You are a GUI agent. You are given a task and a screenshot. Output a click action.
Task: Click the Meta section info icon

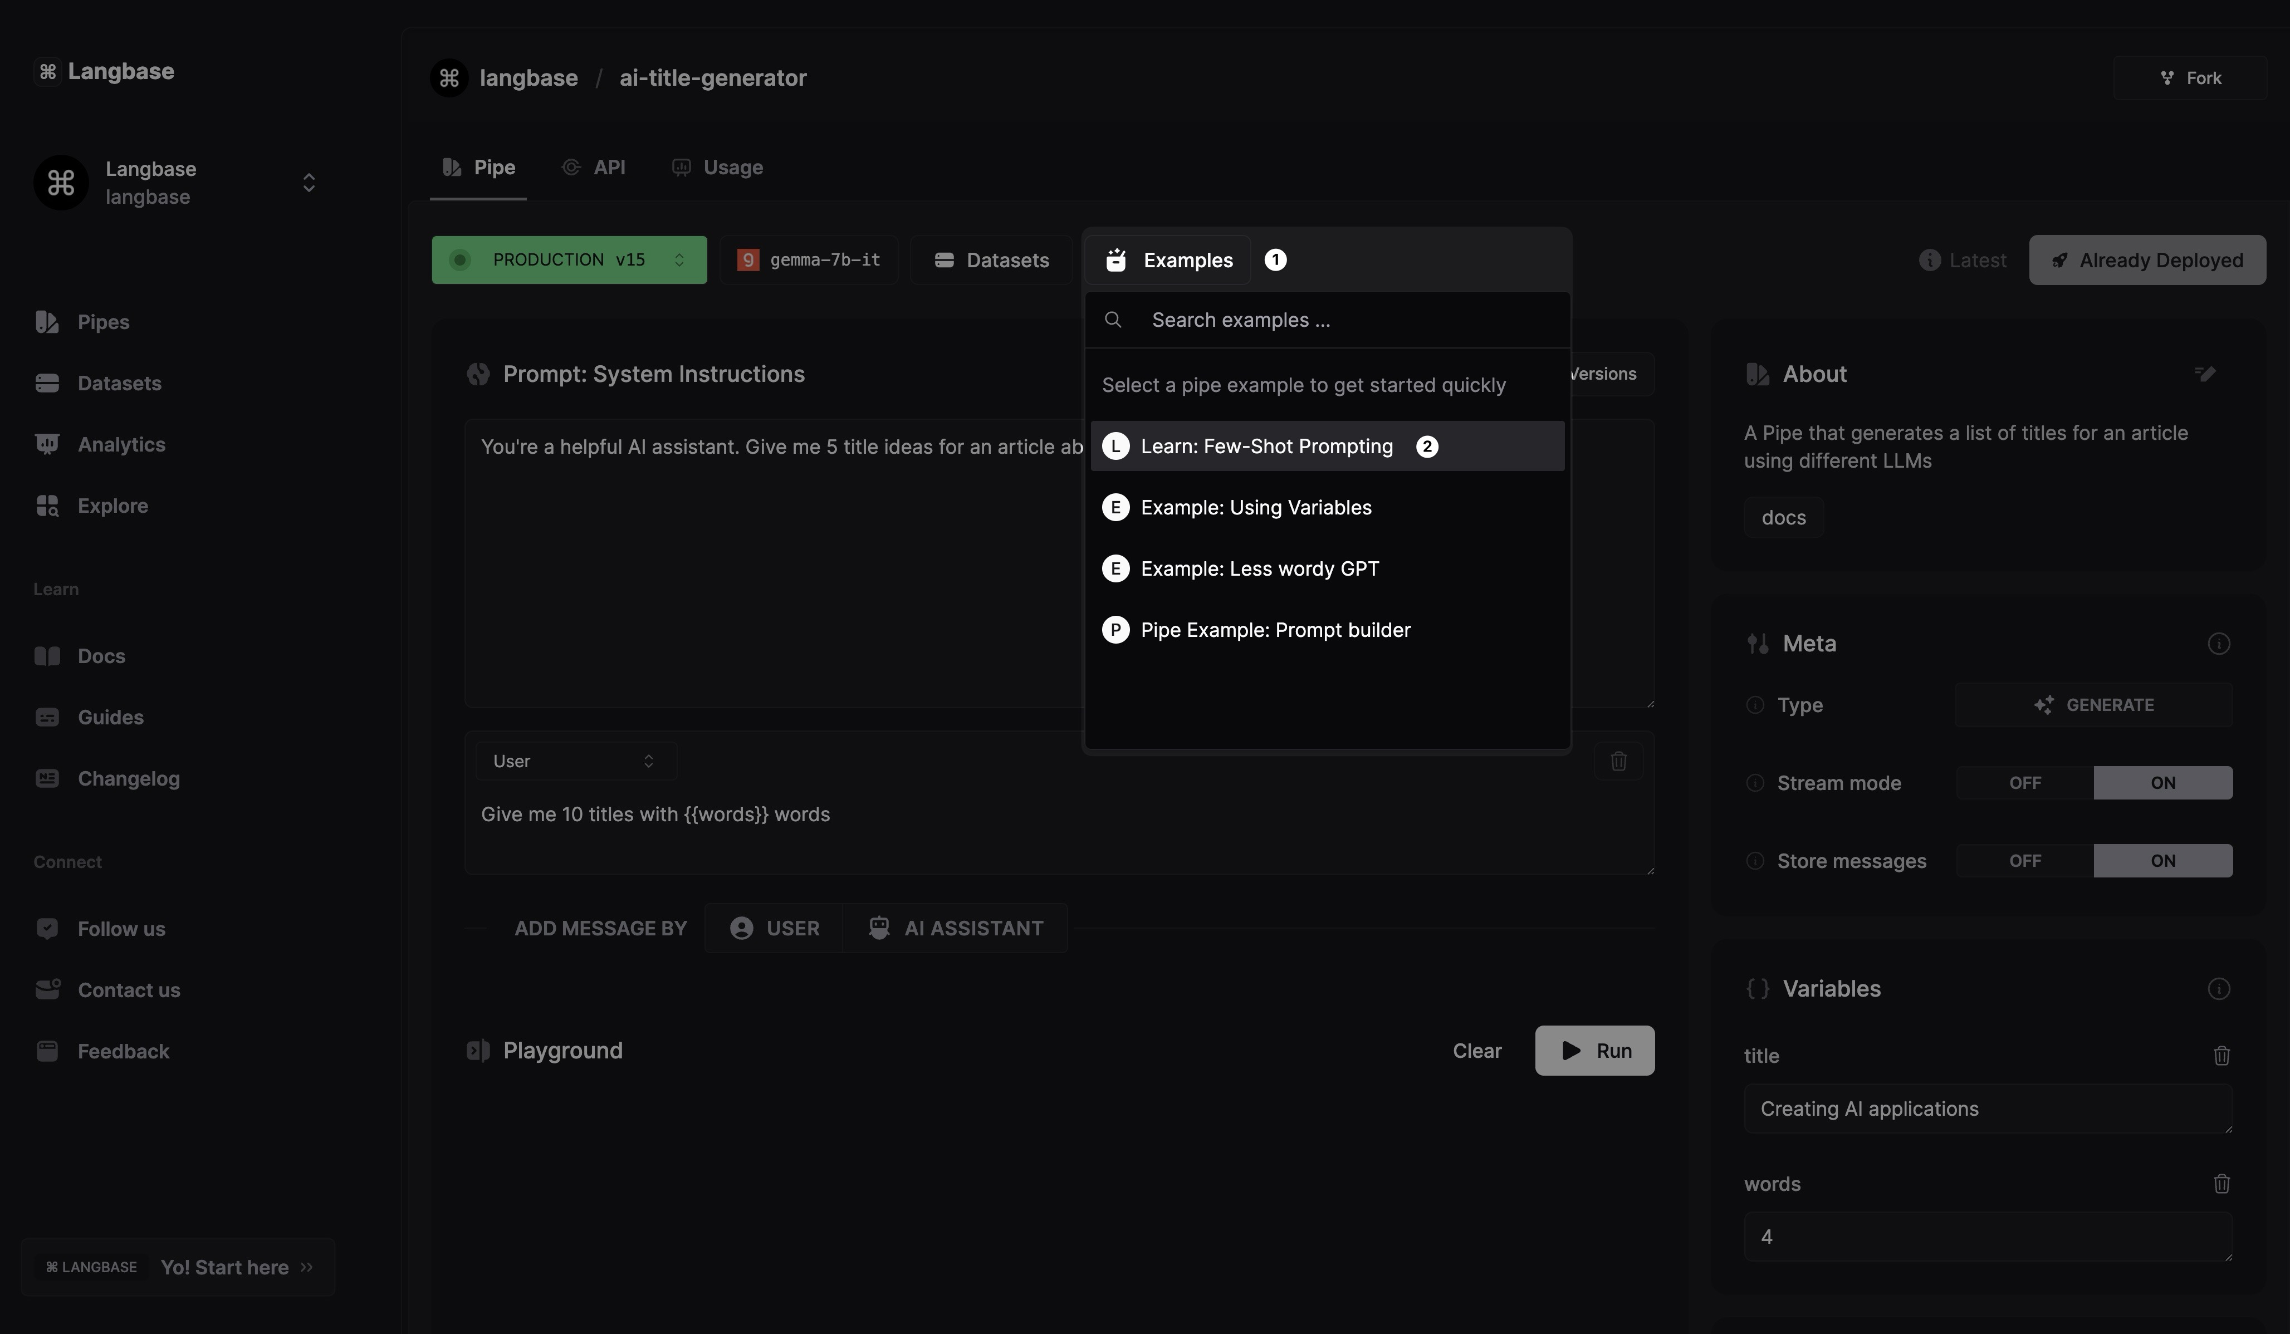click(x=2218, y=644)
